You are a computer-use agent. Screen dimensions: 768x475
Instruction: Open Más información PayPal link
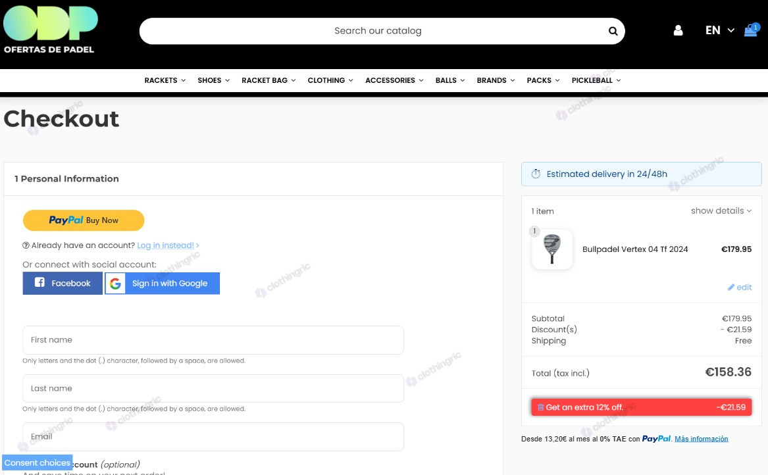click(701, 439)
